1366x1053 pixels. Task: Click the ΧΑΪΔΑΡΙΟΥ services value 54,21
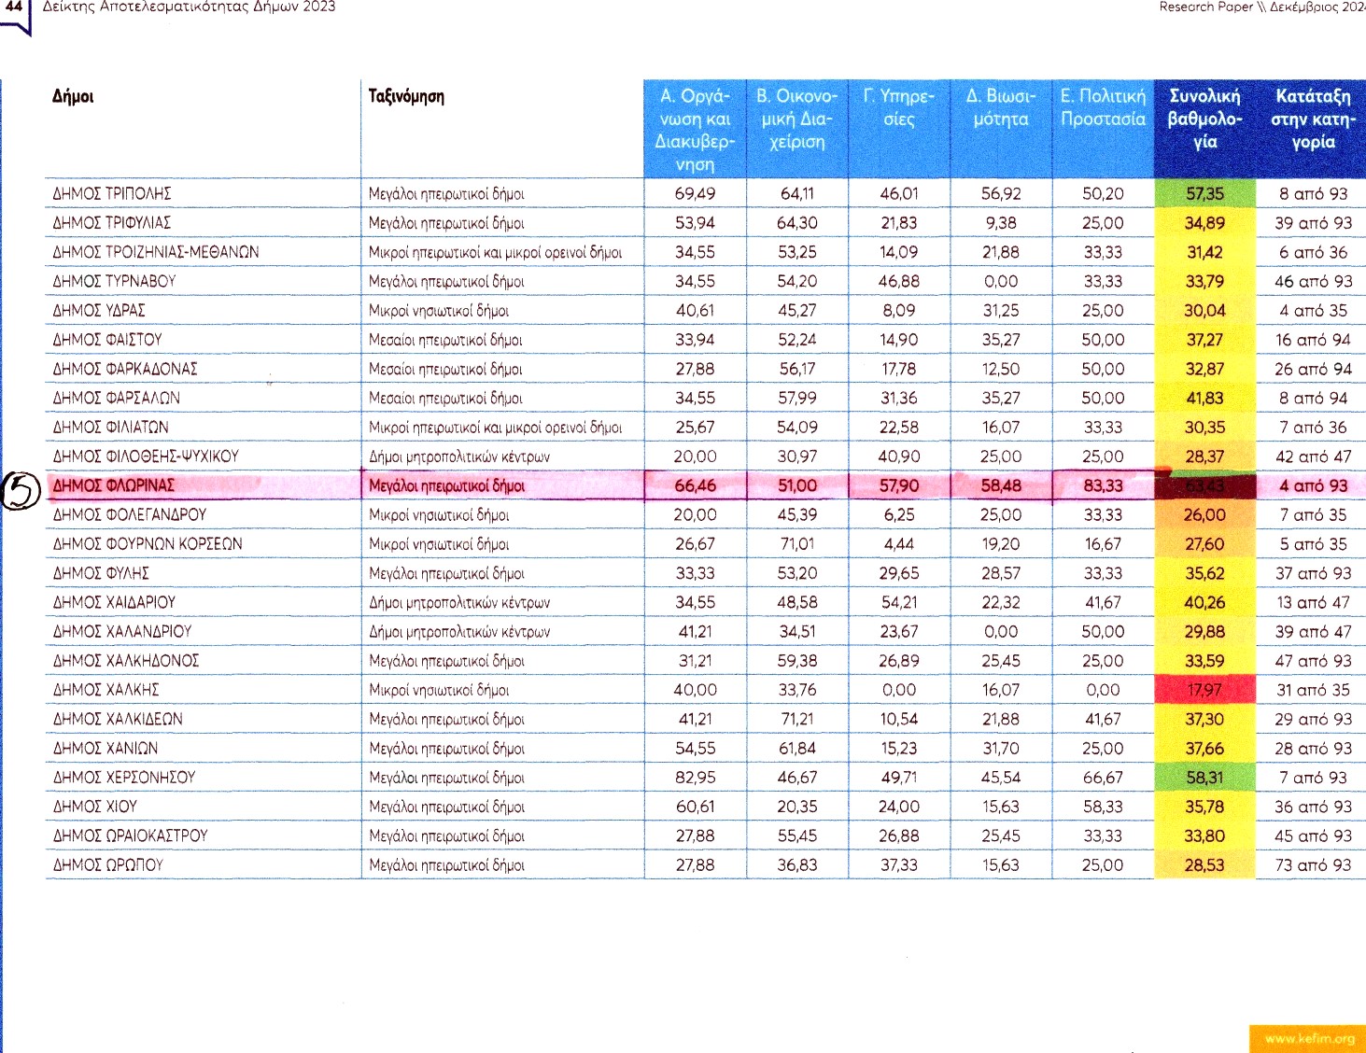point(898,602)
